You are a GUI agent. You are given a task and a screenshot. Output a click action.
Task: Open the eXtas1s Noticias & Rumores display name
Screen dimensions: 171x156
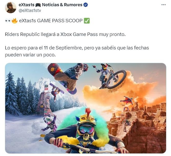pyautogui.click(x=51, y=5)
